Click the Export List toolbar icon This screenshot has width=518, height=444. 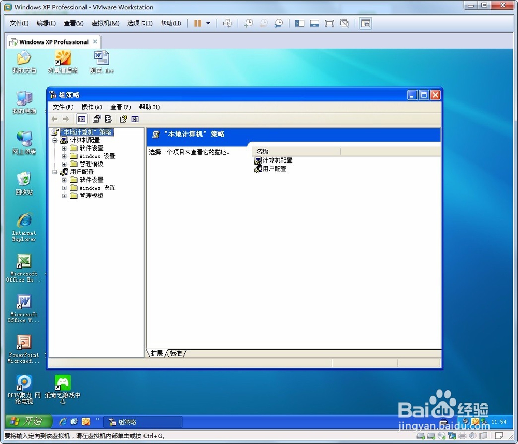coord(108,119)
